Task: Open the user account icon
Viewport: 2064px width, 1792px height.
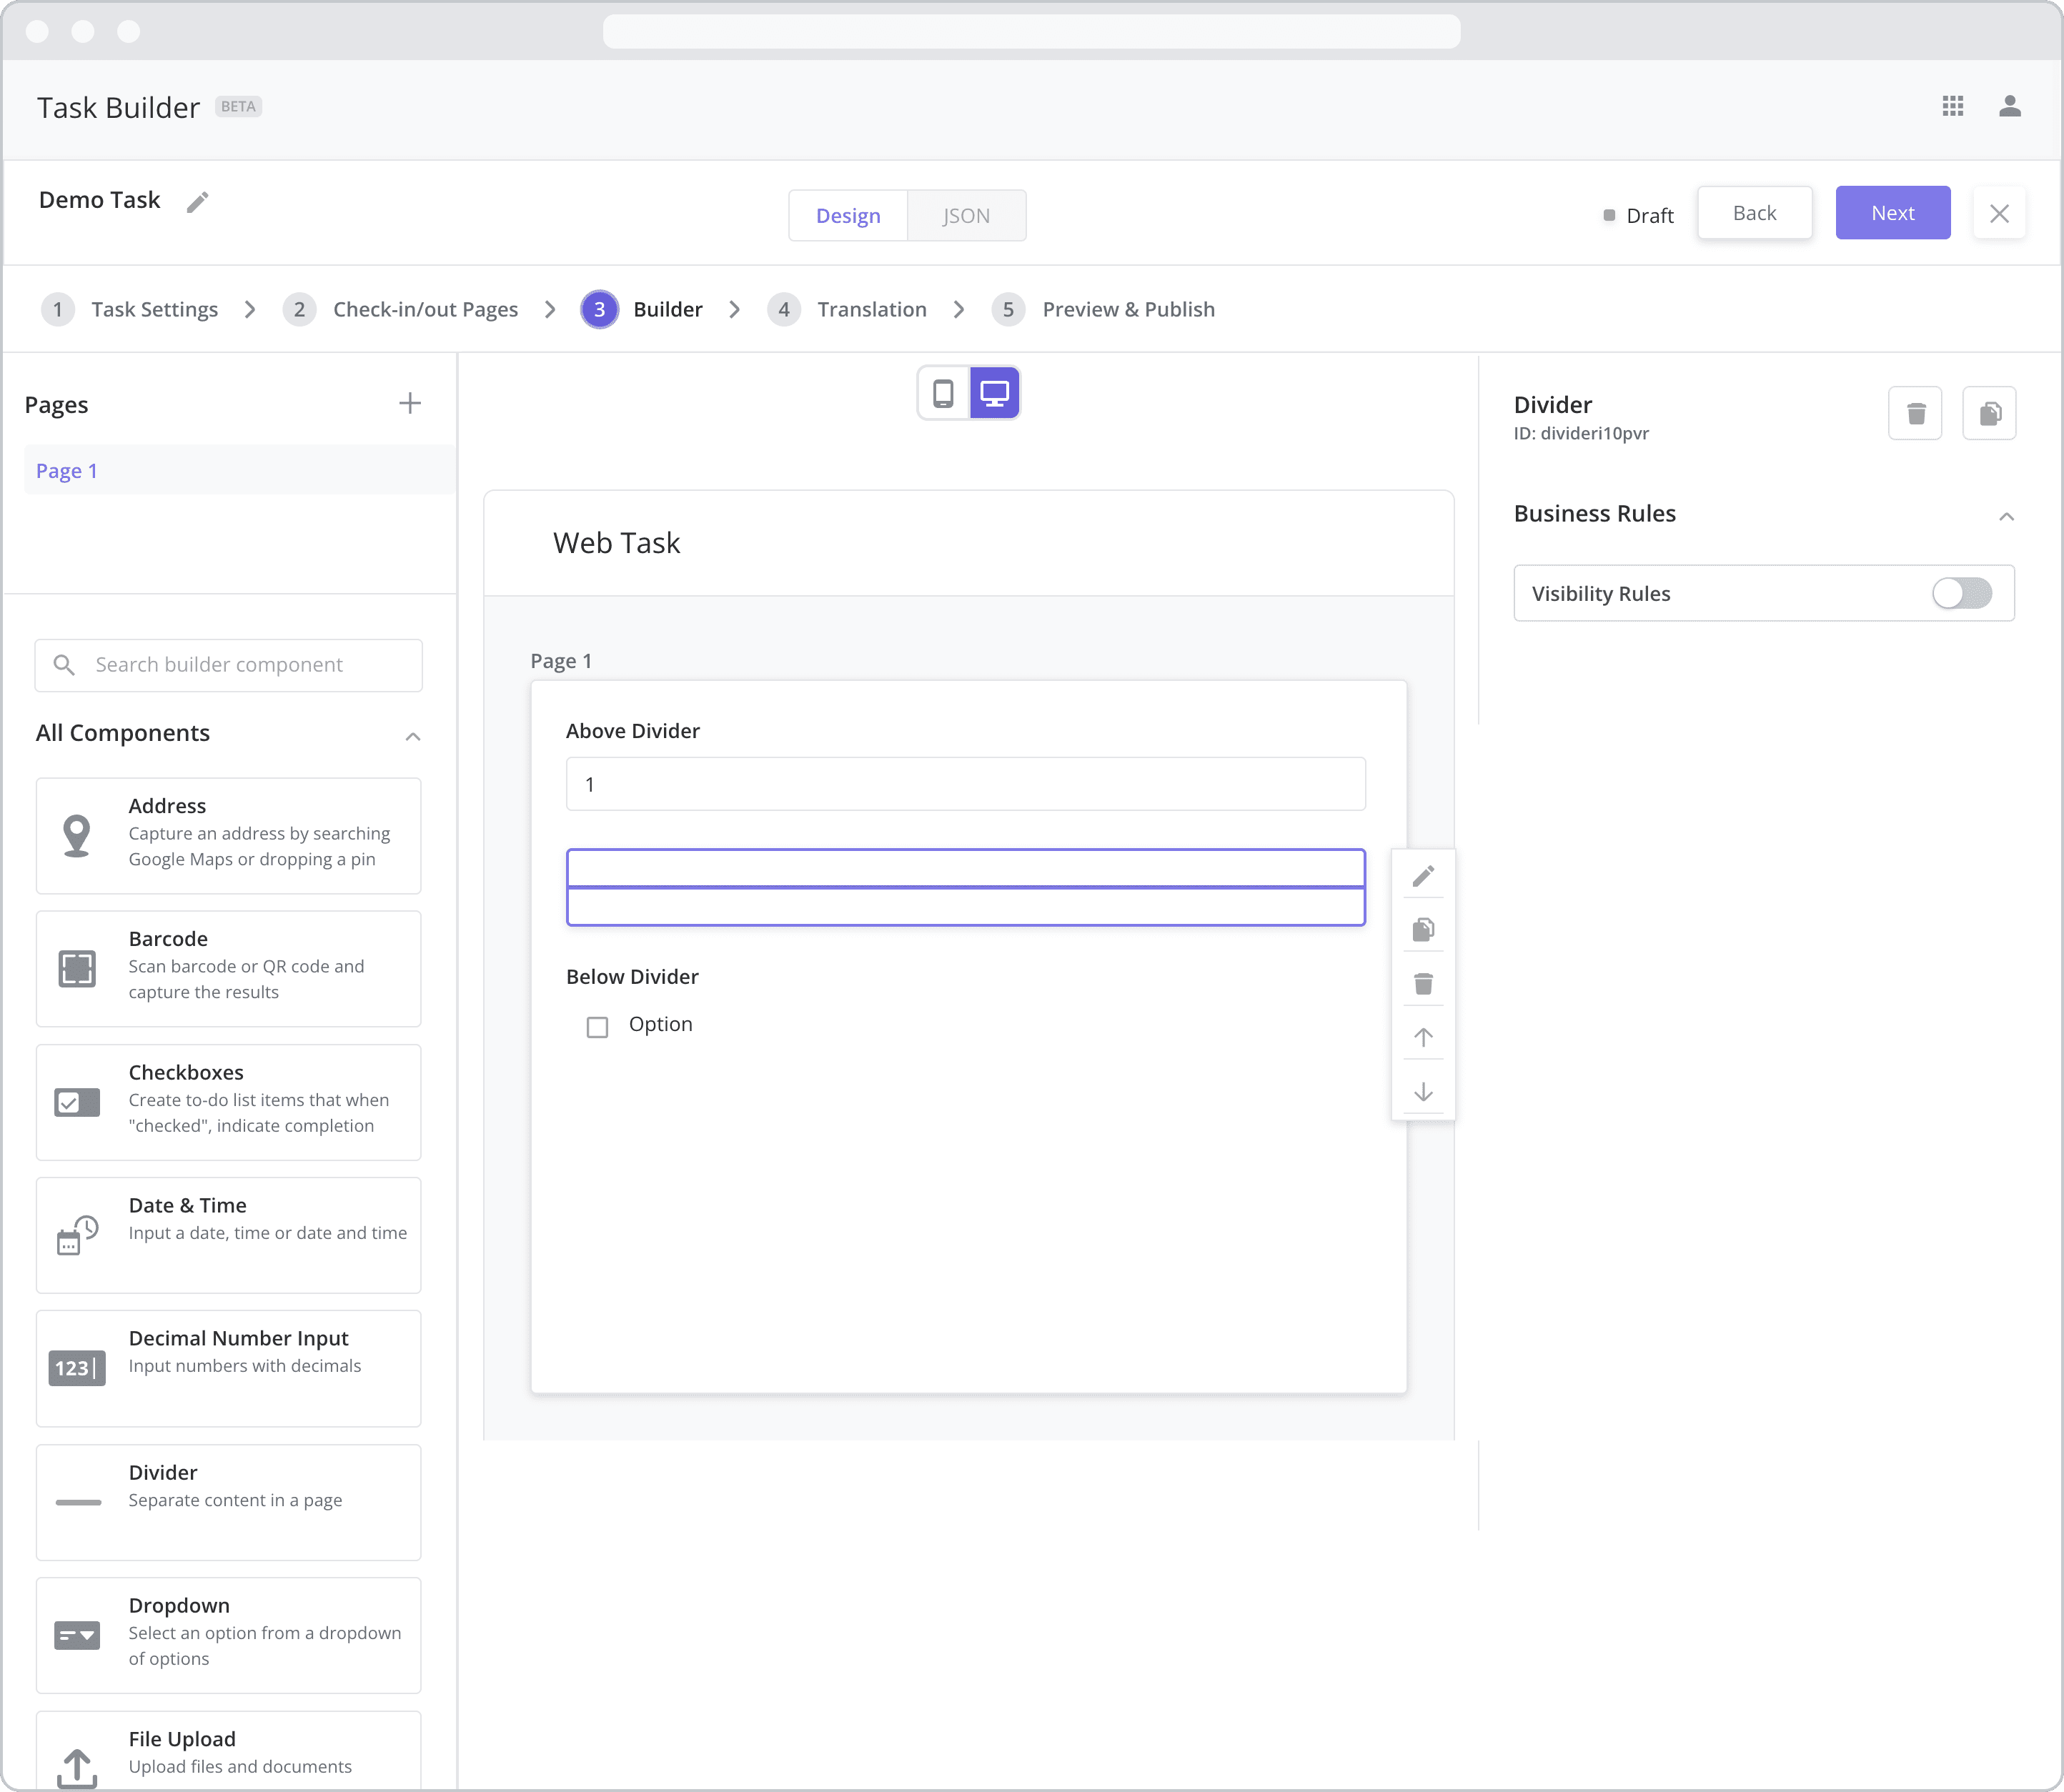Action: [x=2010, y=106]
